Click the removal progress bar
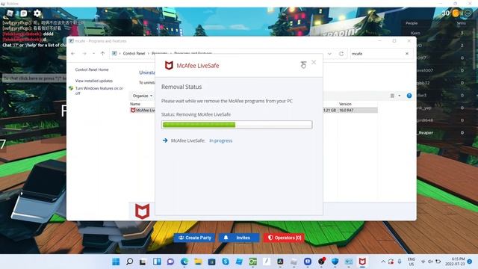Screen dimensions: 478x269 coord(237,125)
